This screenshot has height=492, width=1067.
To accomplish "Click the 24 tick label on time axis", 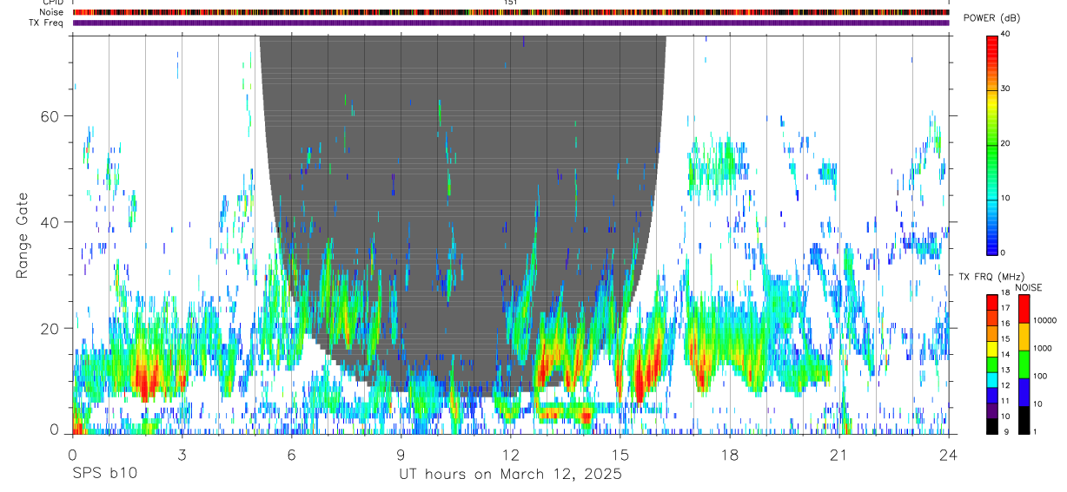I will click(x=948, y=454).
